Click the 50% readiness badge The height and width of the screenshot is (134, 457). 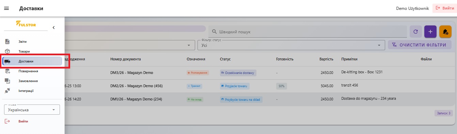pyautogui.click(x=281, y=86)
